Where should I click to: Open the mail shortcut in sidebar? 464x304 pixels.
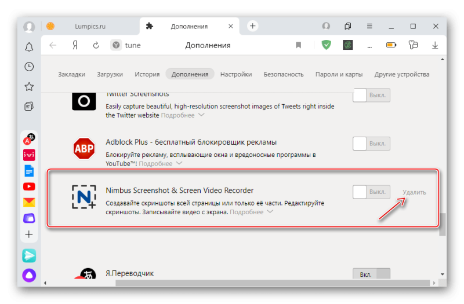(29, 202)
